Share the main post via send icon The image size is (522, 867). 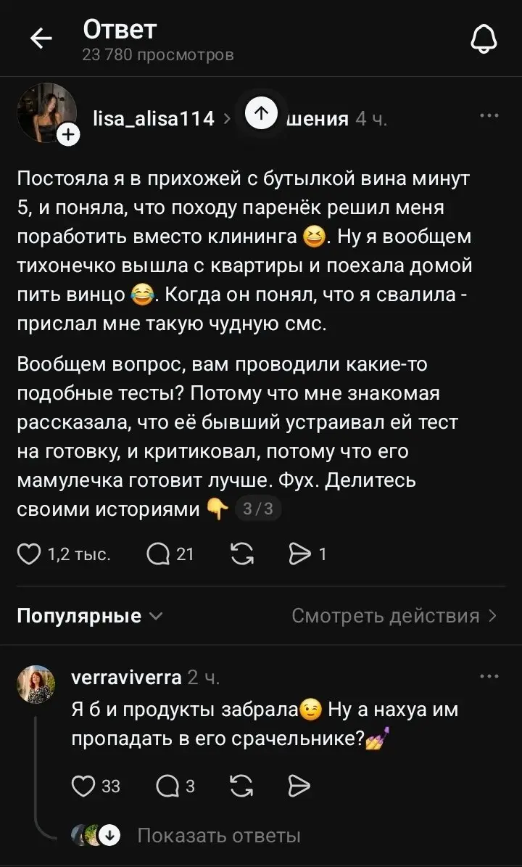pos(300,554)
